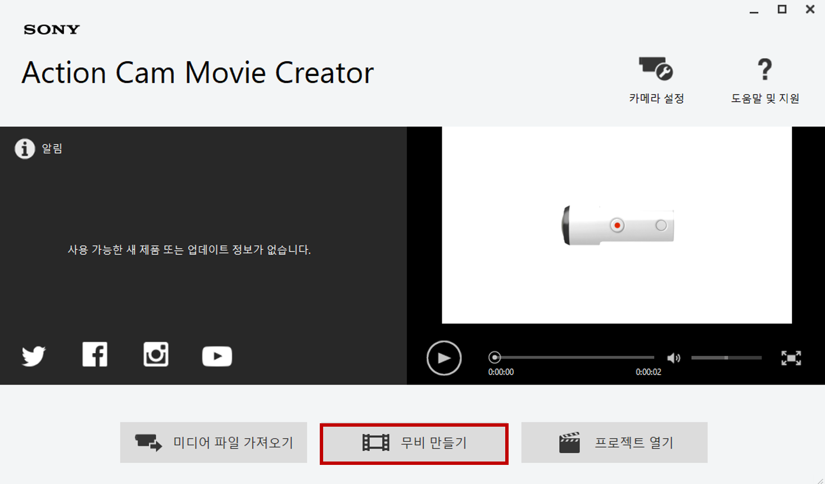Open a project (프로젝트 열기)
825x484 pixels.
pyautogui.click(x=614, y=442)
